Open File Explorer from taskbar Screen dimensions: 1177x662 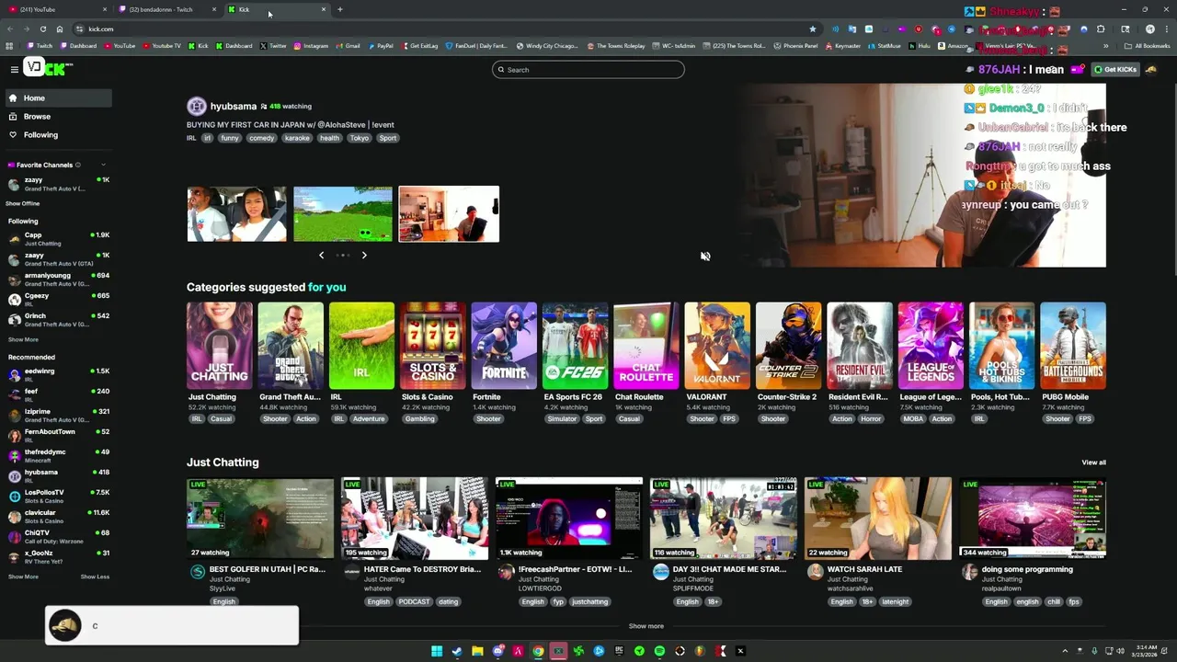(477, 651)
